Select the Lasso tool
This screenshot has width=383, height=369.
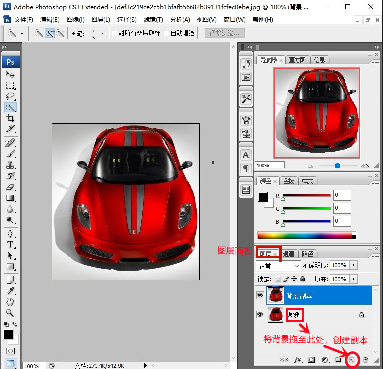10,96
